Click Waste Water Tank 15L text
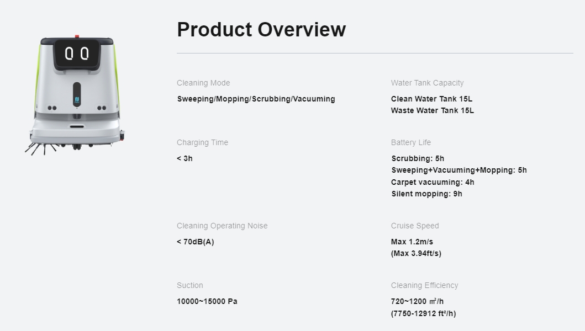This screenshot has height=331, width=585. tap(433, 110)
